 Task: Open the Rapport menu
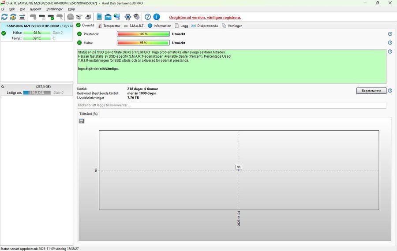click(35, 9)
